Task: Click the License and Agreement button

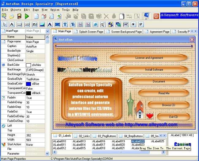Action: tap(149, 58)
